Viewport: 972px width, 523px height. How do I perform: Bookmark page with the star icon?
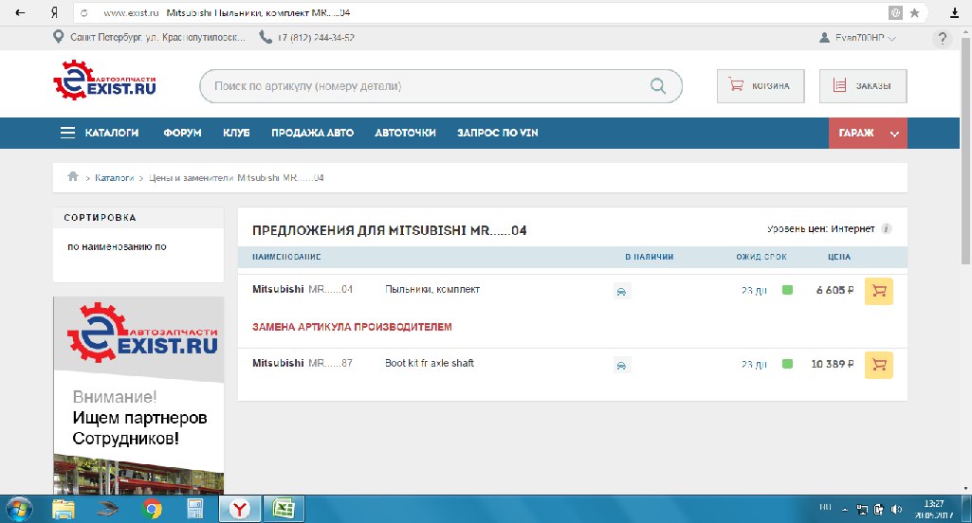[915, 13]
